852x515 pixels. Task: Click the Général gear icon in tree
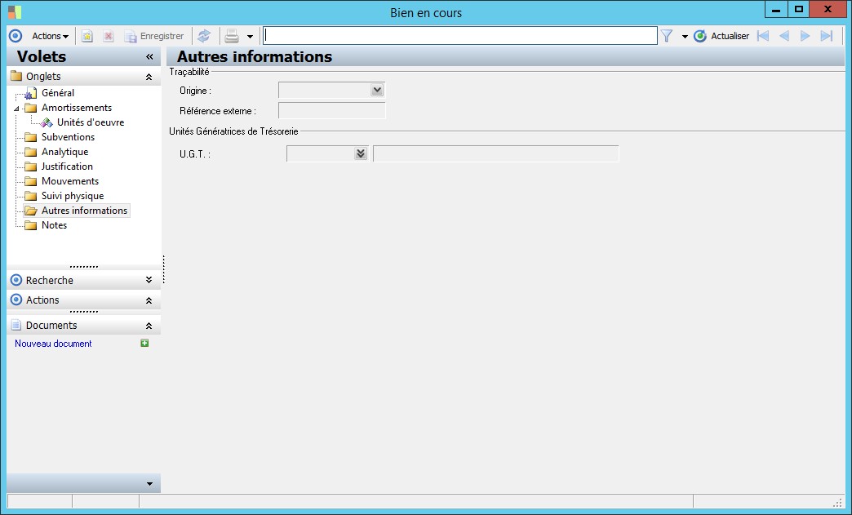[30, 93]
